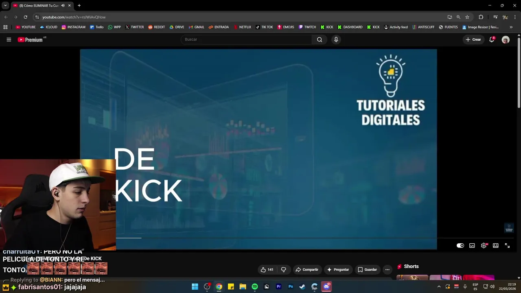This screenshot has width=521, height=293.
Task: Open the Image Resizer bookmark
Action: coord(480,27)
